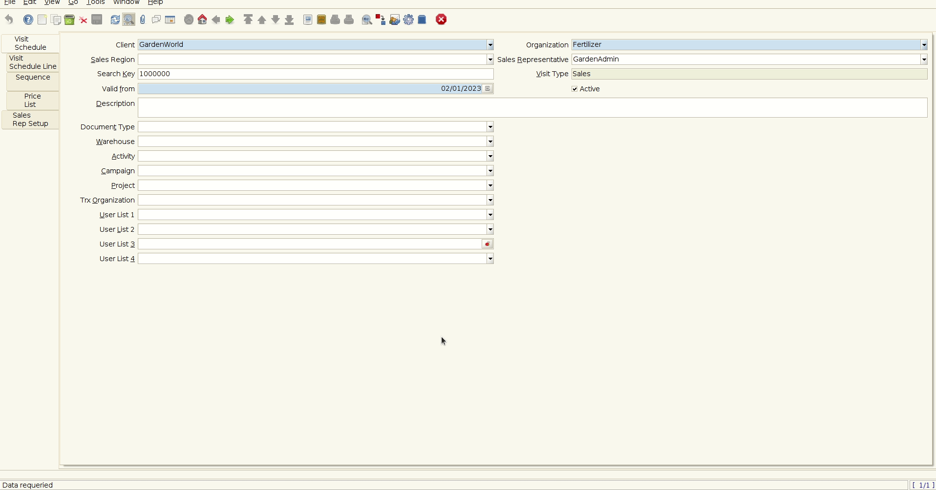This screenshot has width=936, height=490.
Task: Click the grey Back arrow icon
Action: pos(216,20)
